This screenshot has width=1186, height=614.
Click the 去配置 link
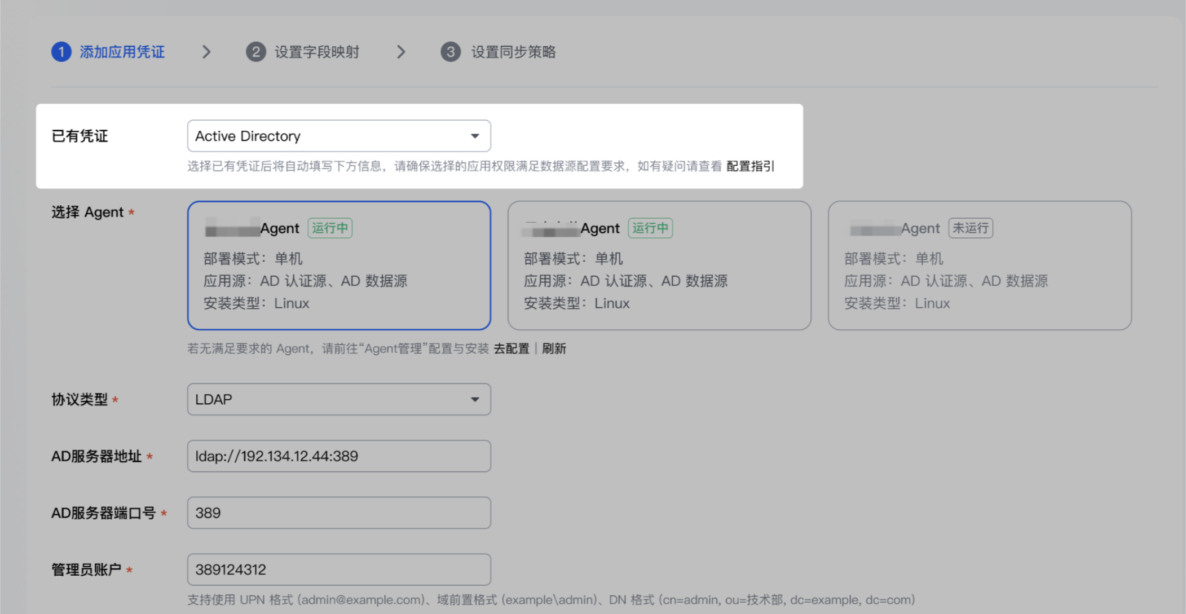[512, 348]
